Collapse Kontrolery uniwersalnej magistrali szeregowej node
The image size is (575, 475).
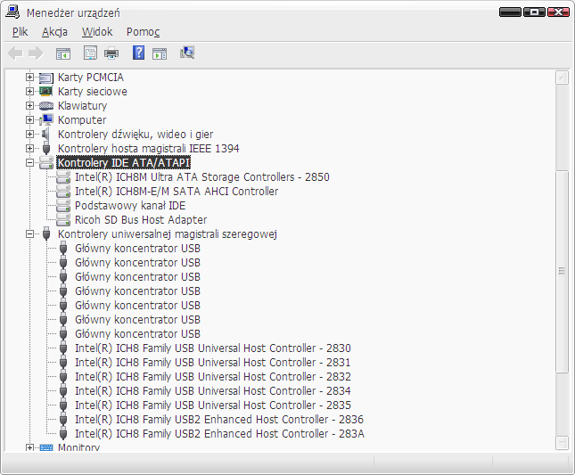point(29,233)
